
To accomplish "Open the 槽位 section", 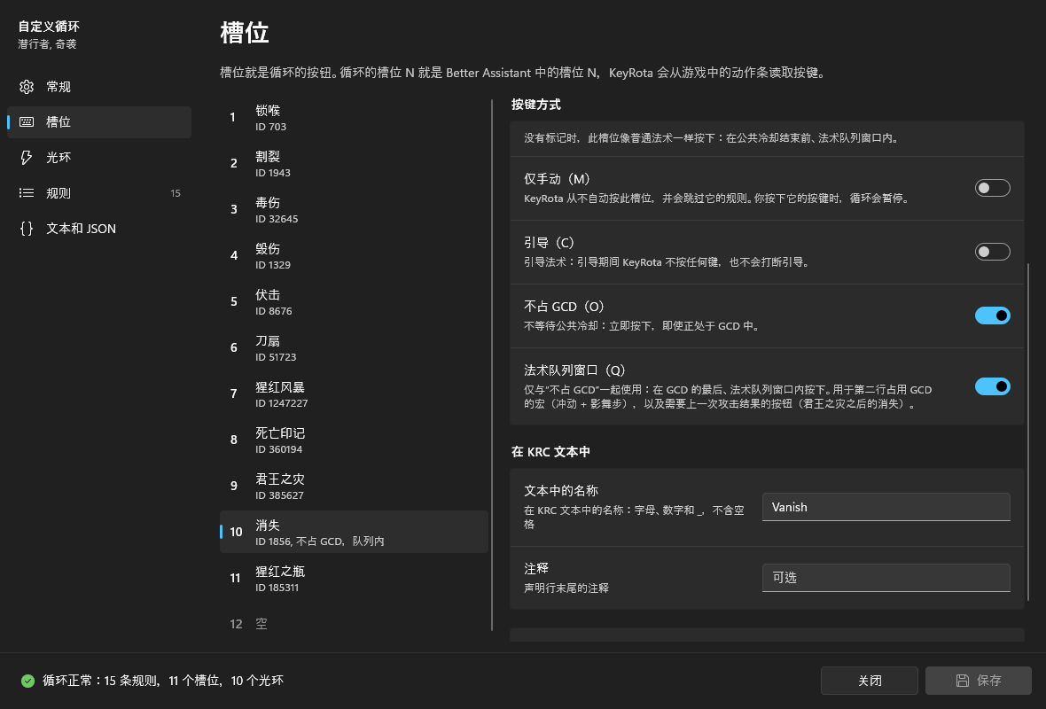I will pyautogui.click(x=98, y=122).
